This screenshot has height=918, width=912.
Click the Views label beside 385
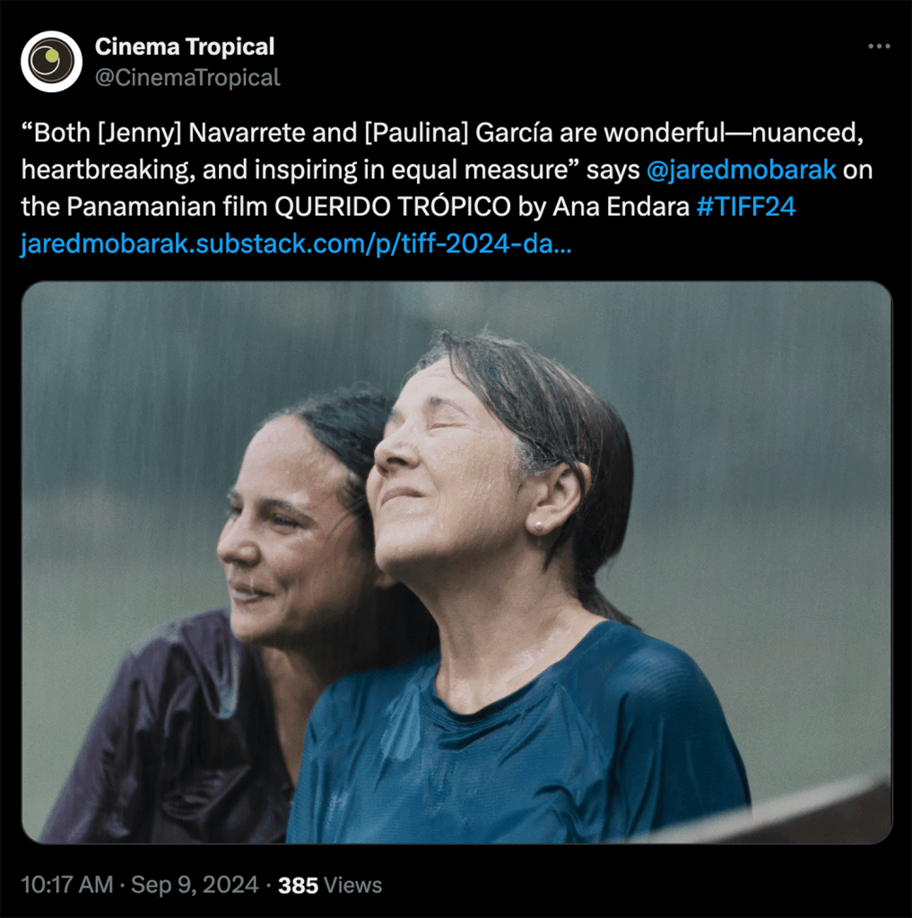click(352, 885)
